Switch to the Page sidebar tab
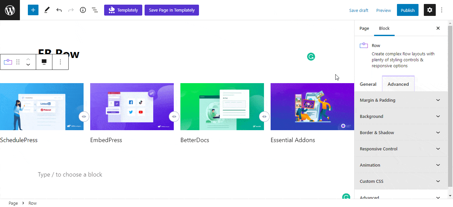 [364, 28]
